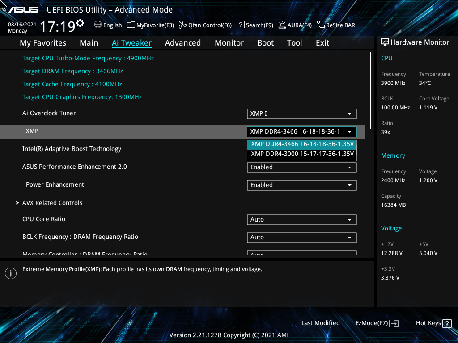Click Last Modified button
The height and width of the screenshot is (343, 458).
pos(320,323)
